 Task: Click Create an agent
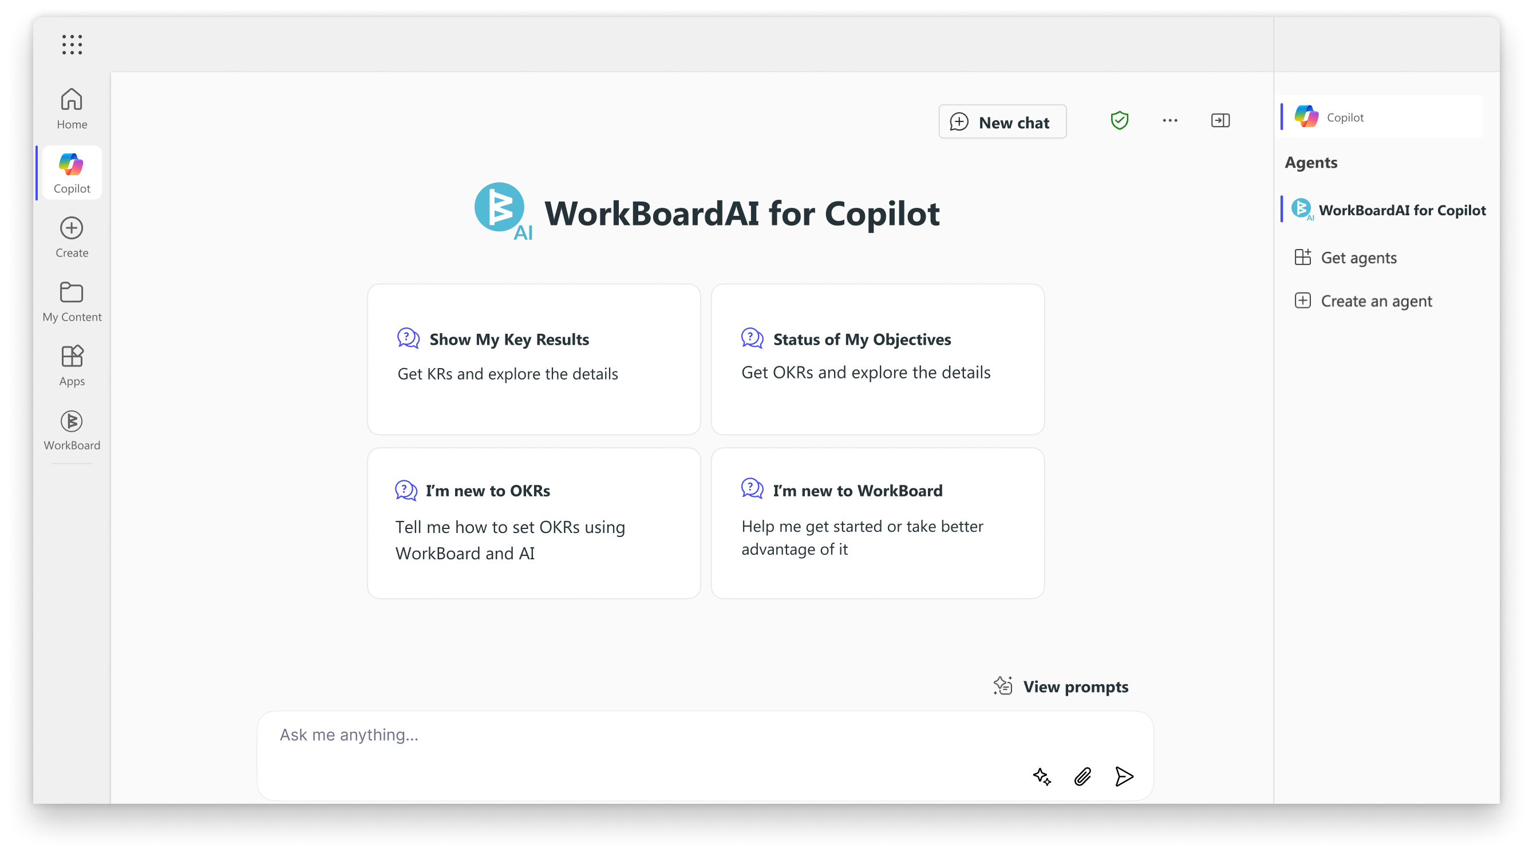1364,301
